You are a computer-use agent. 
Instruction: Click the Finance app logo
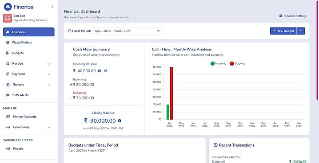tap(8, 7)
